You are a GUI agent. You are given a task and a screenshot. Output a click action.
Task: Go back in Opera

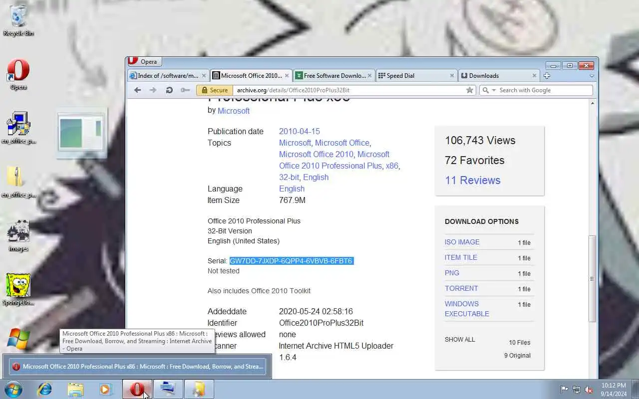click(x=138, y=90)
